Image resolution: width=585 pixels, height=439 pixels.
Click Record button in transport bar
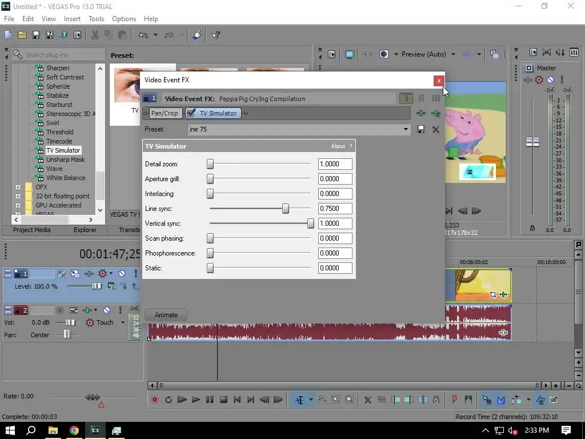click(155, 400)
